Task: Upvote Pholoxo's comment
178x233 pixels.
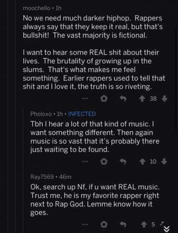Action: (x=142, y=162)
